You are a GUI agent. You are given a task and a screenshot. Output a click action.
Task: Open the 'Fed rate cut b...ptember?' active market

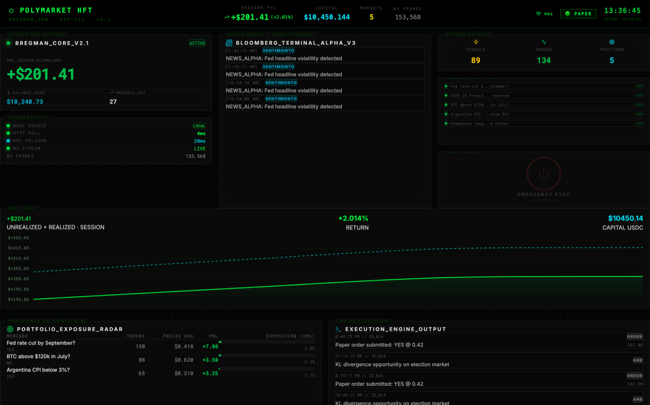543,86
